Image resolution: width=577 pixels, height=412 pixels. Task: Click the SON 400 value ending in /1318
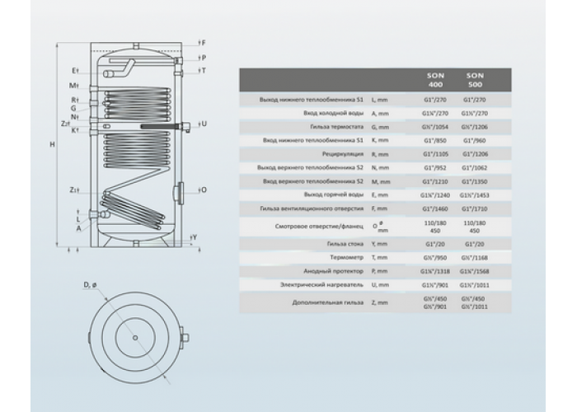[435, 271]
